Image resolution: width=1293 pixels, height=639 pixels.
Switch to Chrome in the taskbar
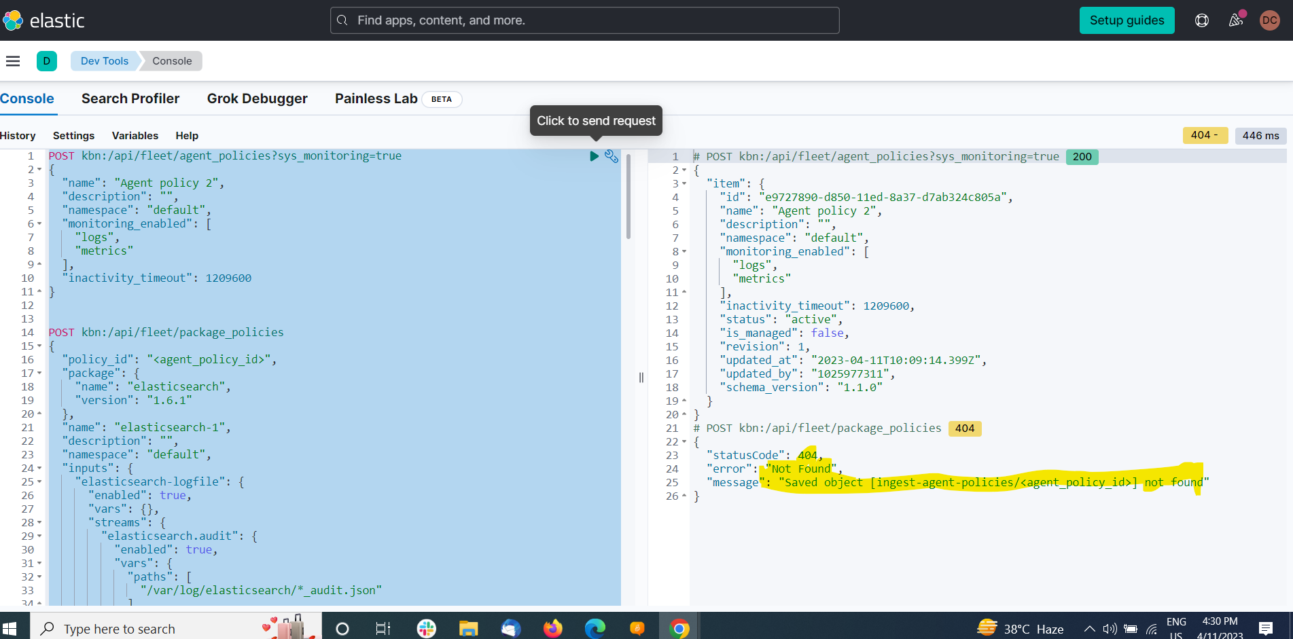[679, 629]
